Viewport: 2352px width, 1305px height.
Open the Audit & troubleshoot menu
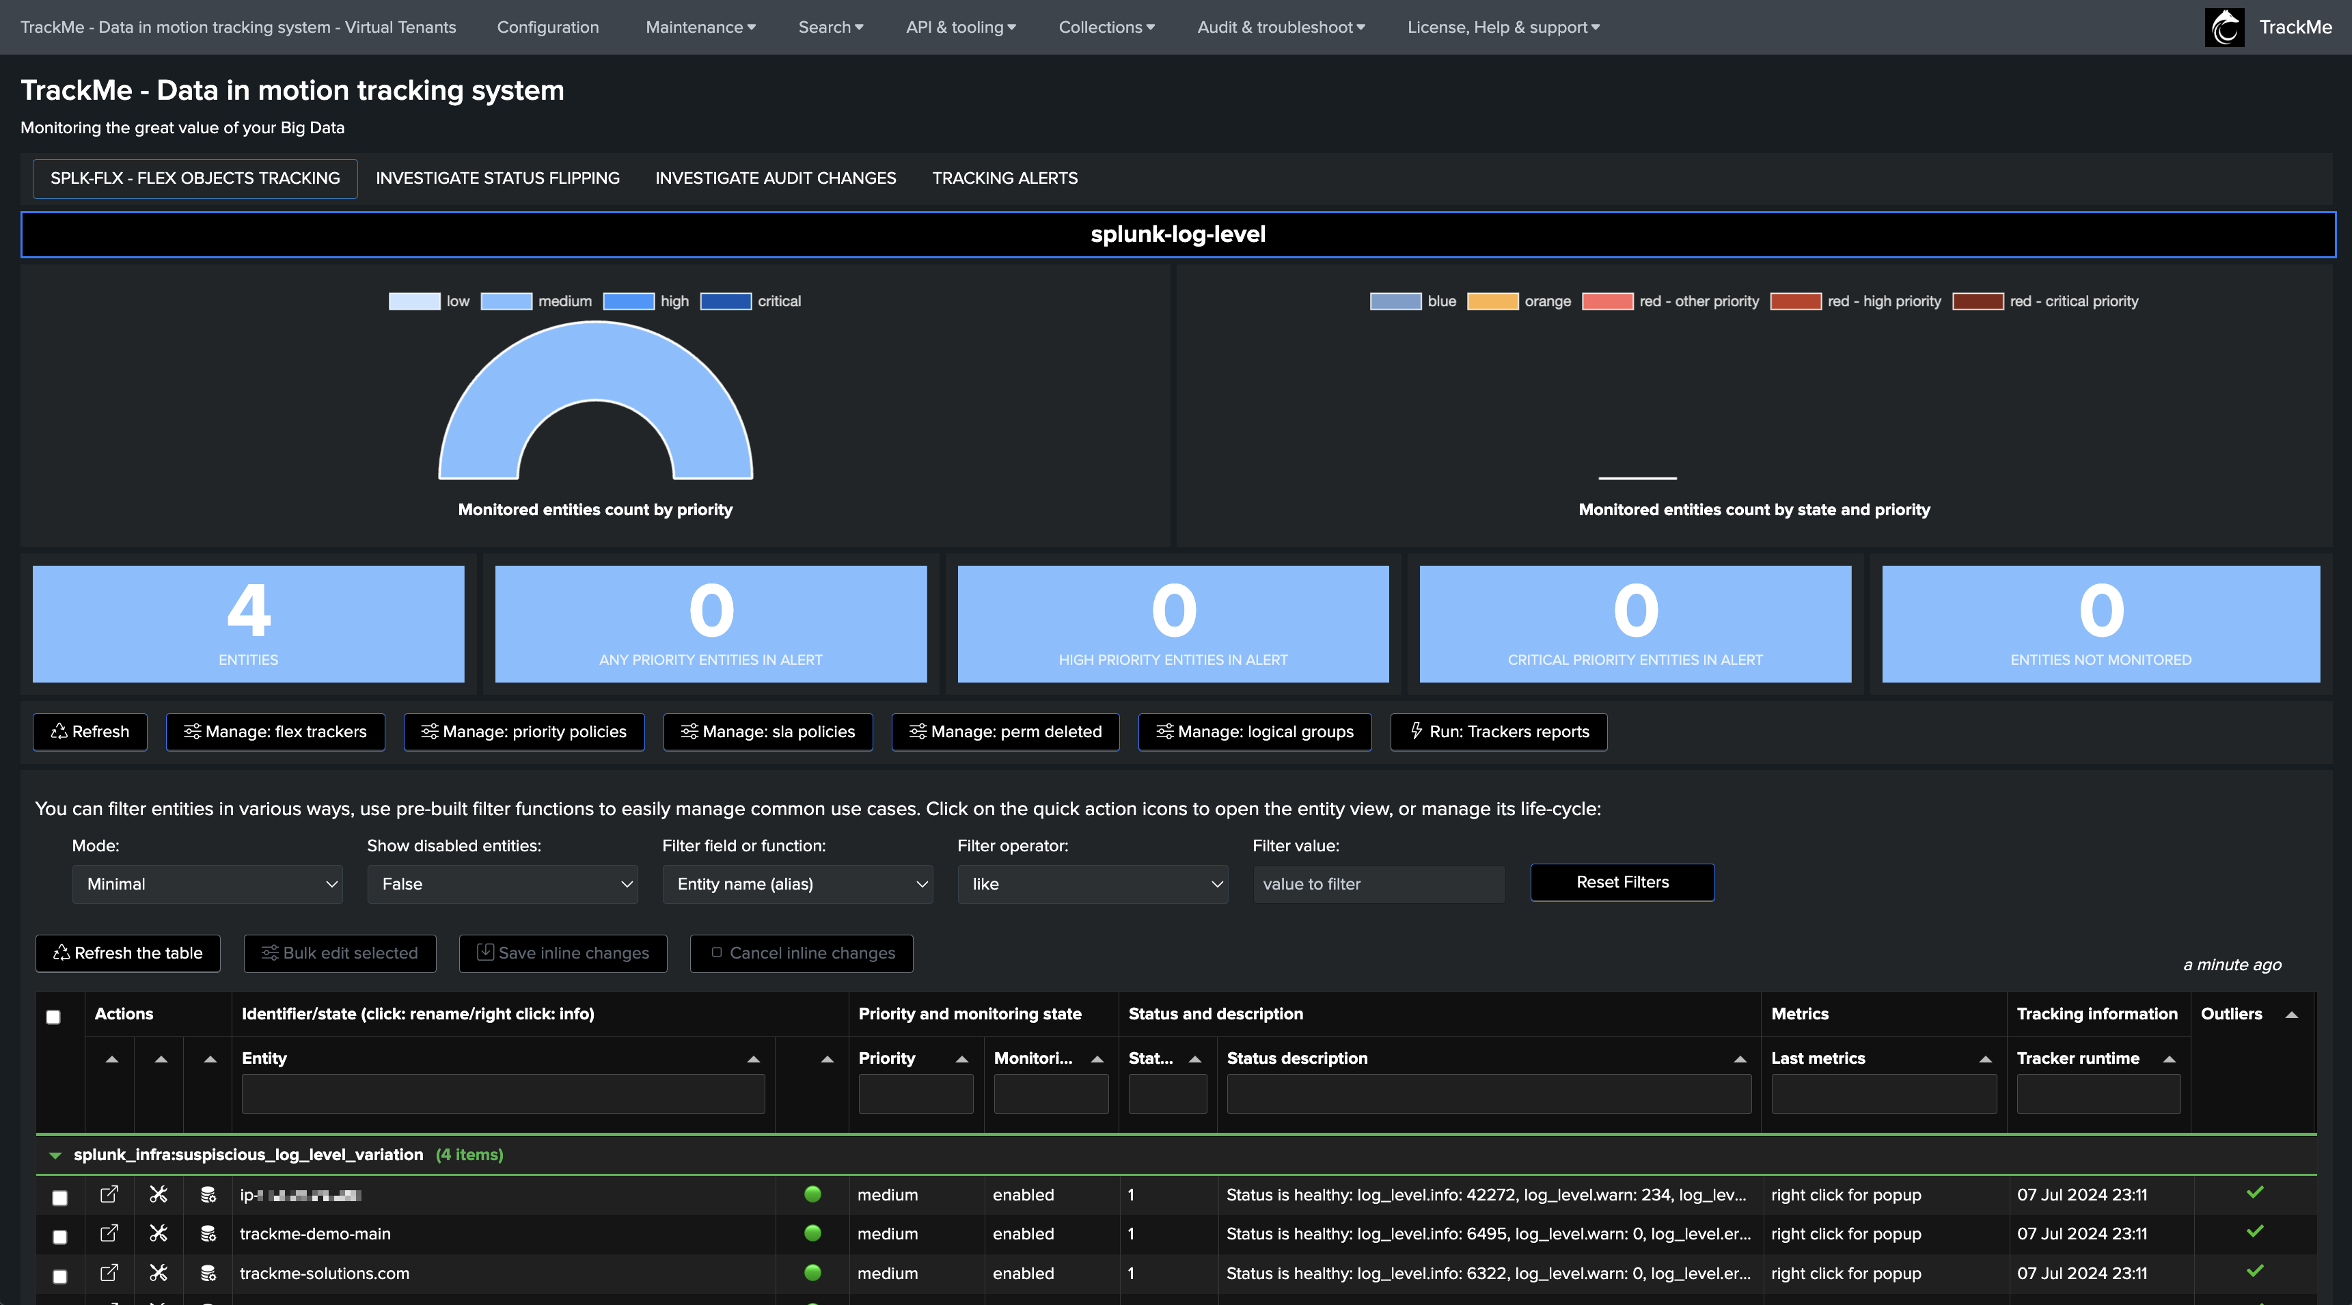tap(1280, 27)
